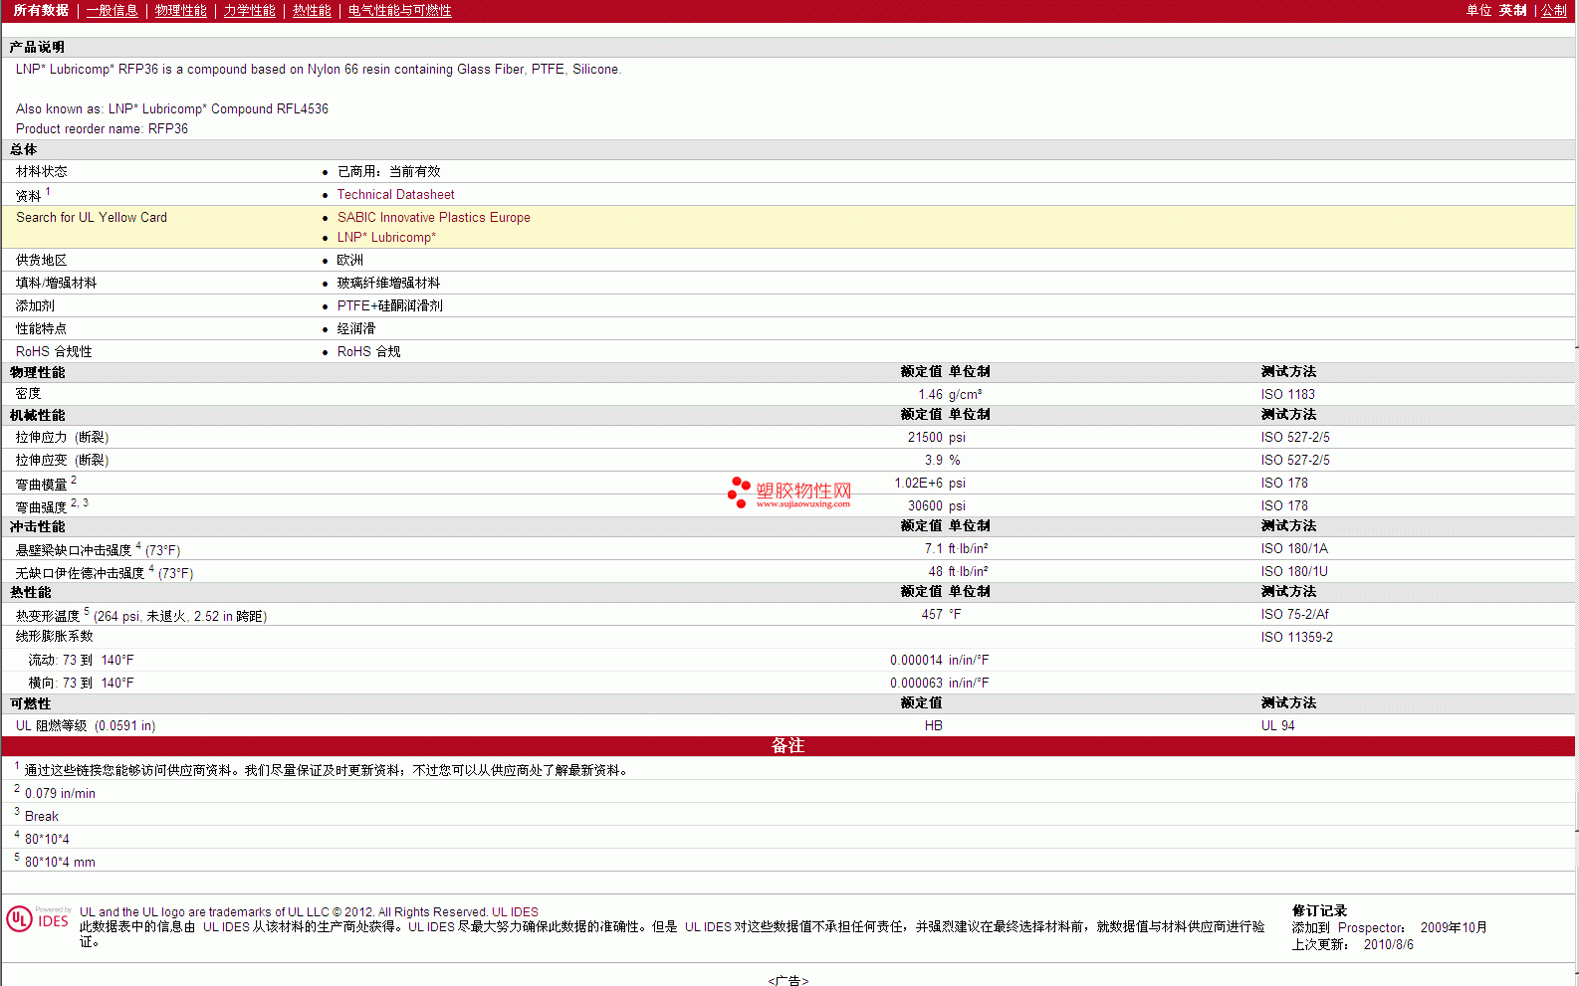Open the Technical Datasheet link
The height and width of the screenshot is (986, 1579).
395,195
